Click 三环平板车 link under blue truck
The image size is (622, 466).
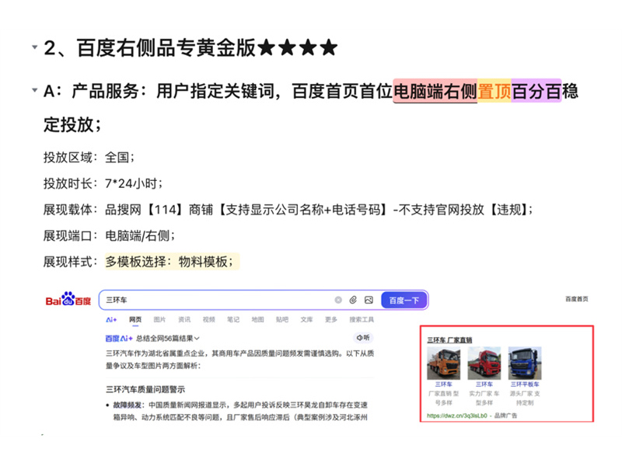(x=525, y=384)
